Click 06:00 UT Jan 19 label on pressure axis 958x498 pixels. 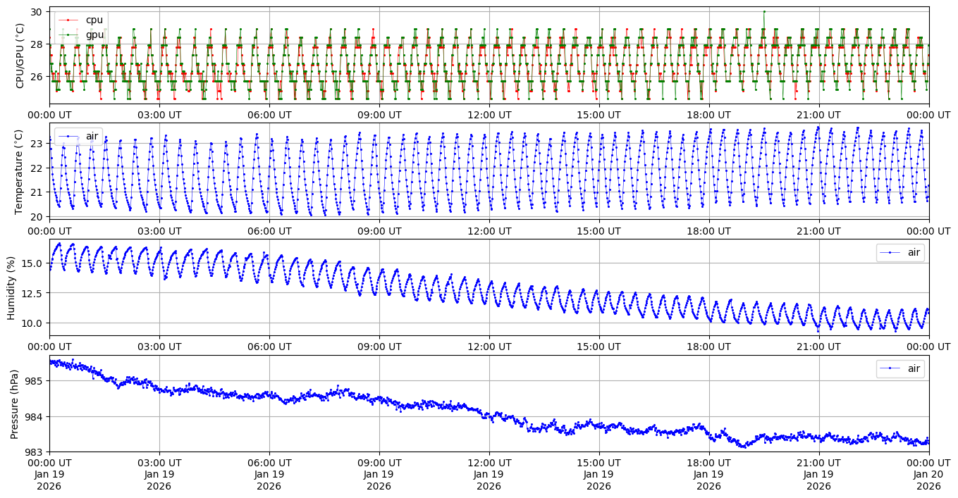point(269,474)
